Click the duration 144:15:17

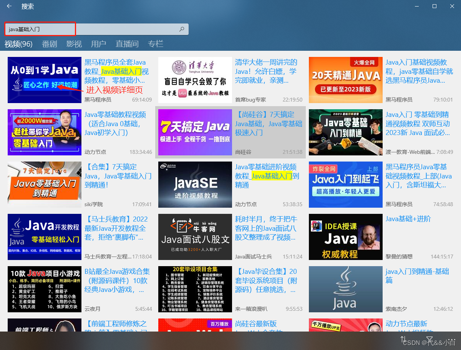[x=442, y=257]
